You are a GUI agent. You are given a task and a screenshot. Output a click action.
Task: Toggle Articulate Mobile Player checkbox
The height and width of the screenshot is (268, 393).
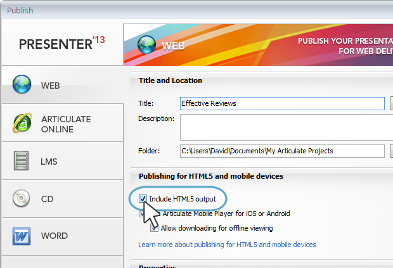point(142,214)
